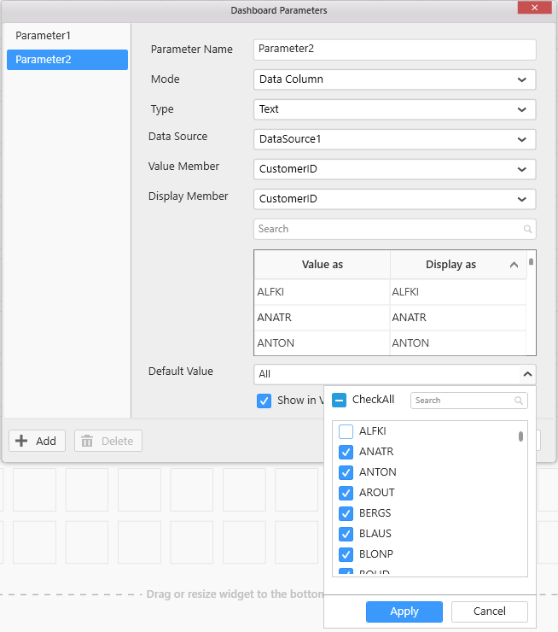The width and height of the screenshot is (558, 632).
Task: Uncheck the ANATR checkbox
Action: (x=346, y=452)
